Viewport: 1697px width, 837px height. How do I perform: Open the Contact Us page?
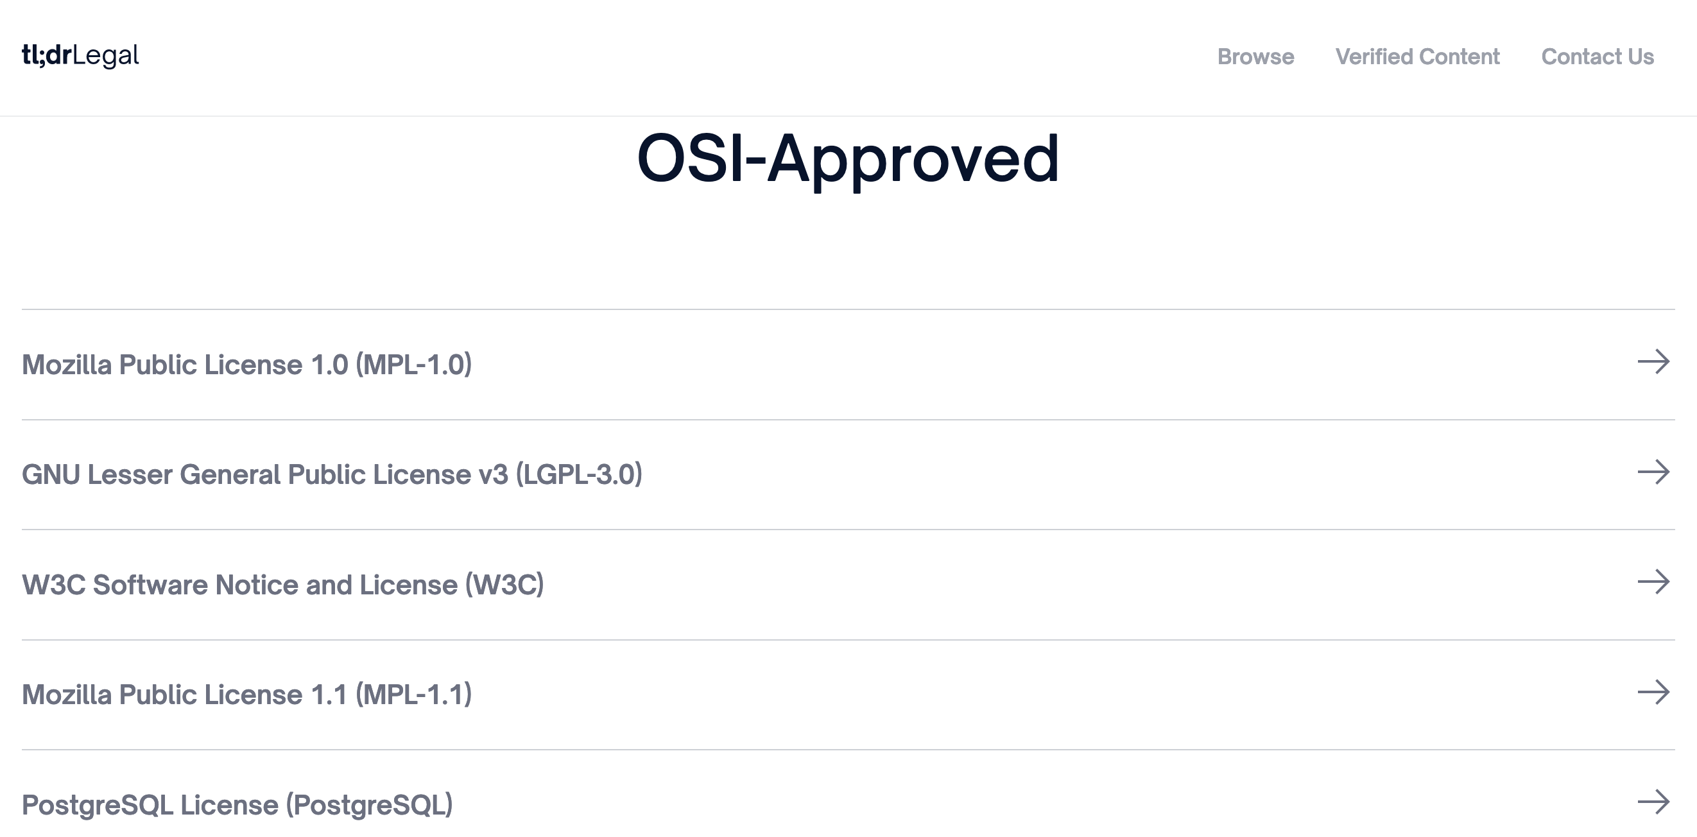[x=1597, y=56]
